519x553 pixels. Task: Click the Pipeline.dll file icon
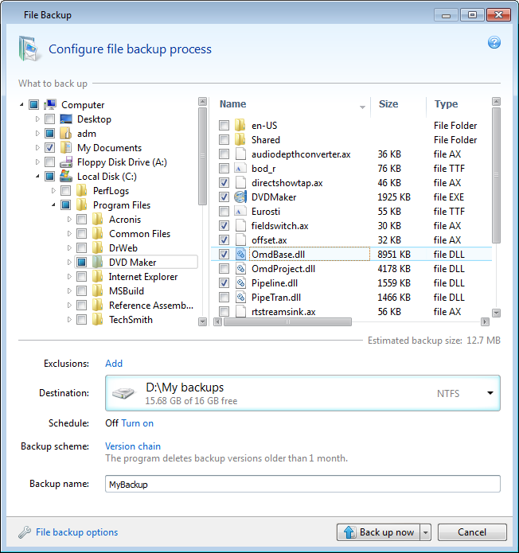tap(240, 282)
